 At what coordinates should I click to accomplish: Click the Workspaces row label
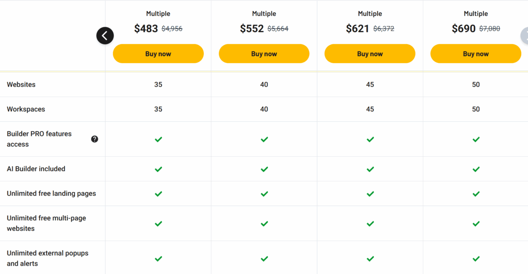coord(26,109)
